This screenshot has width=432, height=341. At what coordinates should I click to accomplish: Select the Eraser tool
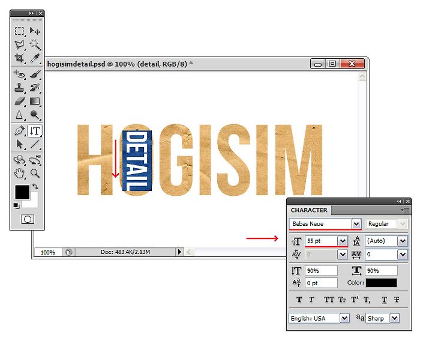pyautogui.click(x=19, y=101)
